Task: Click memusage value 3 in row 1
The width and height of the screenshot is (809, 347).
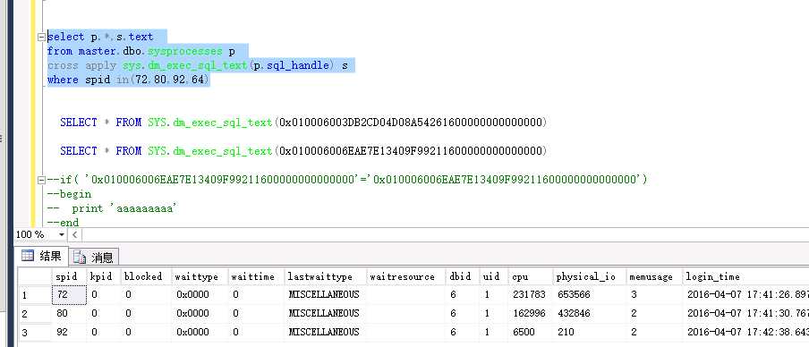Action: pos(654,294)
